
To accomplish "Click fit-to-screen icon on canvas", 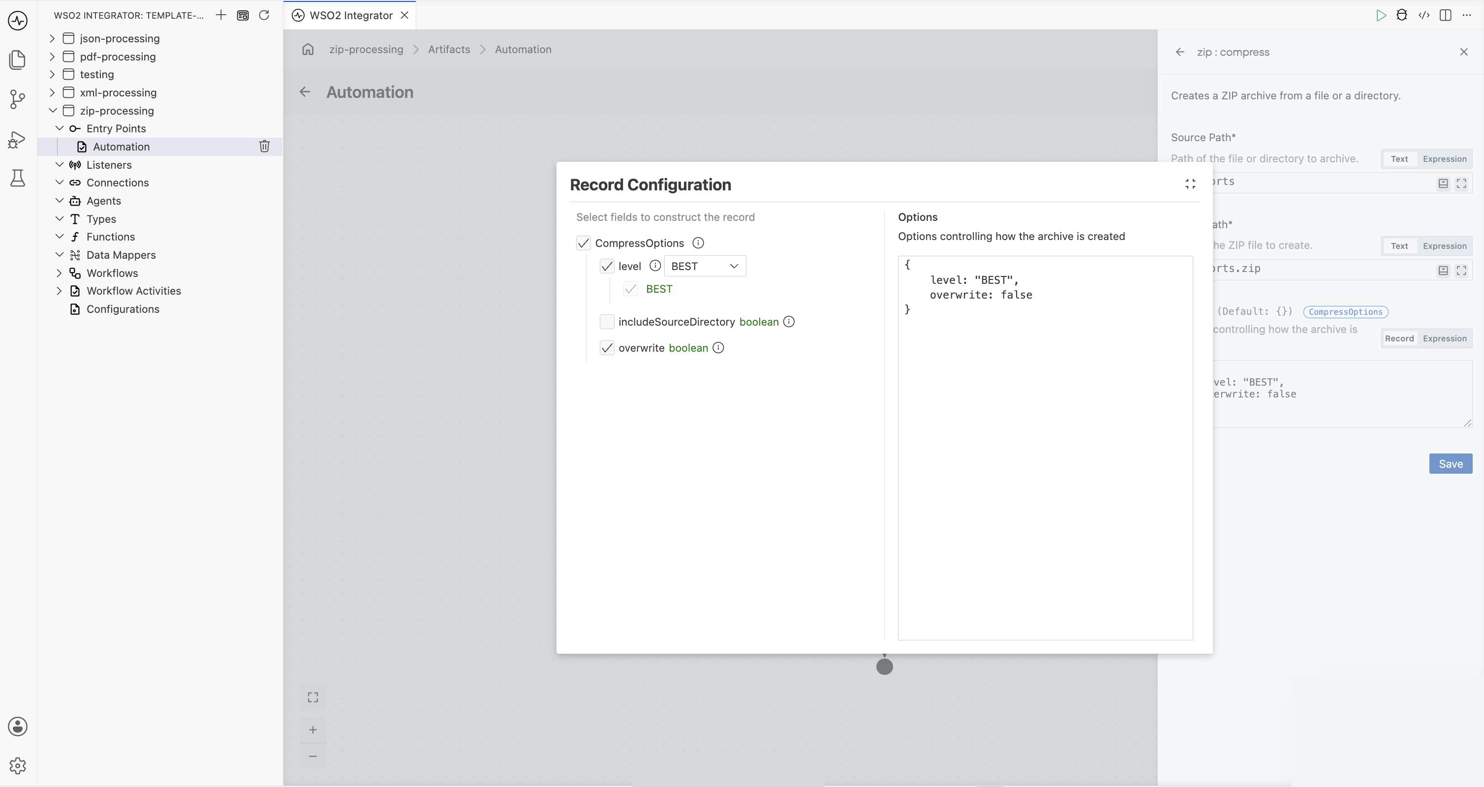I will 313,698.
